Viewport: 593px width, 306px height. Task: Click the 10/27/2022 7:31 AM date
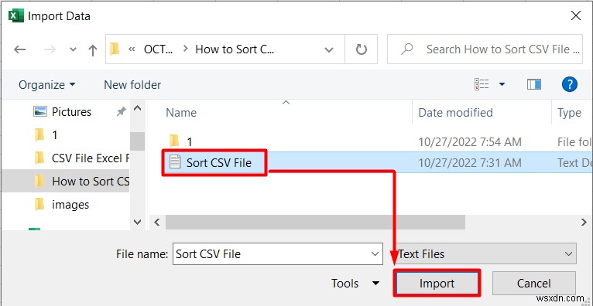coord(470,162)
